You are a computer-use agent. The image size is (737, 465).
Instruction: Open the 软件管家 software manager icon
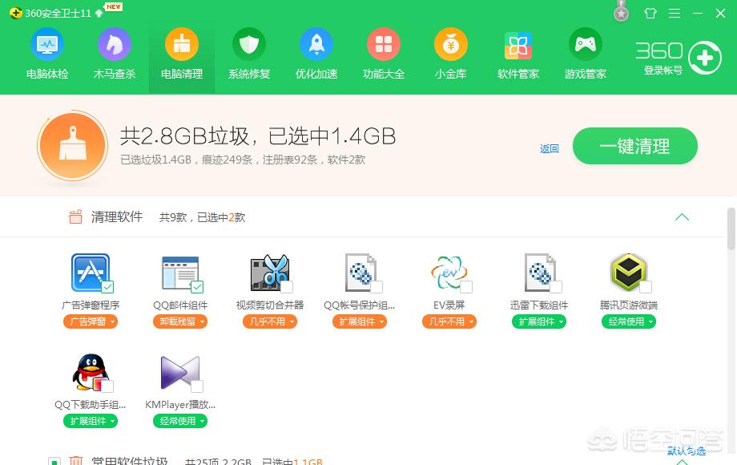(x=518, y=46)
